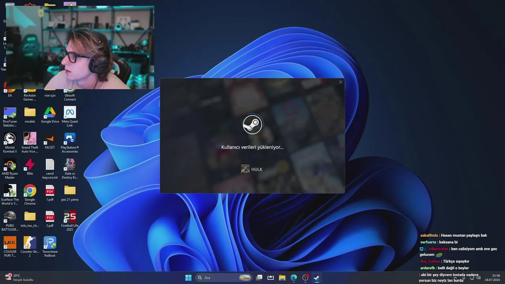Image resolution: width=505 pixels, height=284 pixels.
Task: Launch Mortal Kombat X shortcut
Action: pos(10,143)
